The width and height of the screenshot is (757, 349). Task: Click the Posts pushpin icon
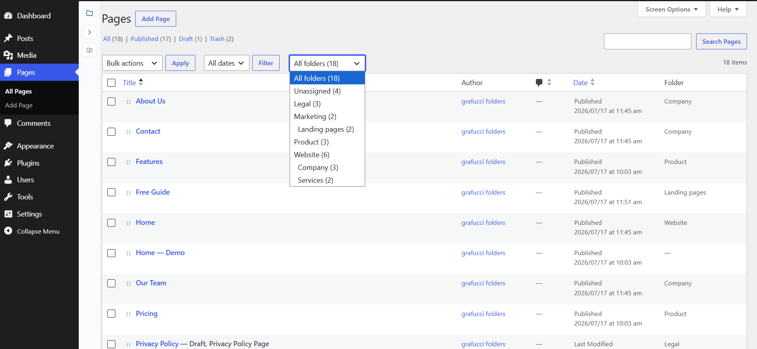[8, 38]
